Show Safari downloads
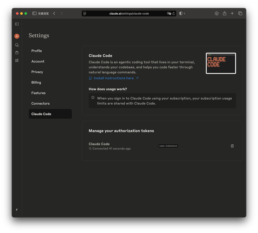Screen dimensions: 258x233 (x=217, y=13)
